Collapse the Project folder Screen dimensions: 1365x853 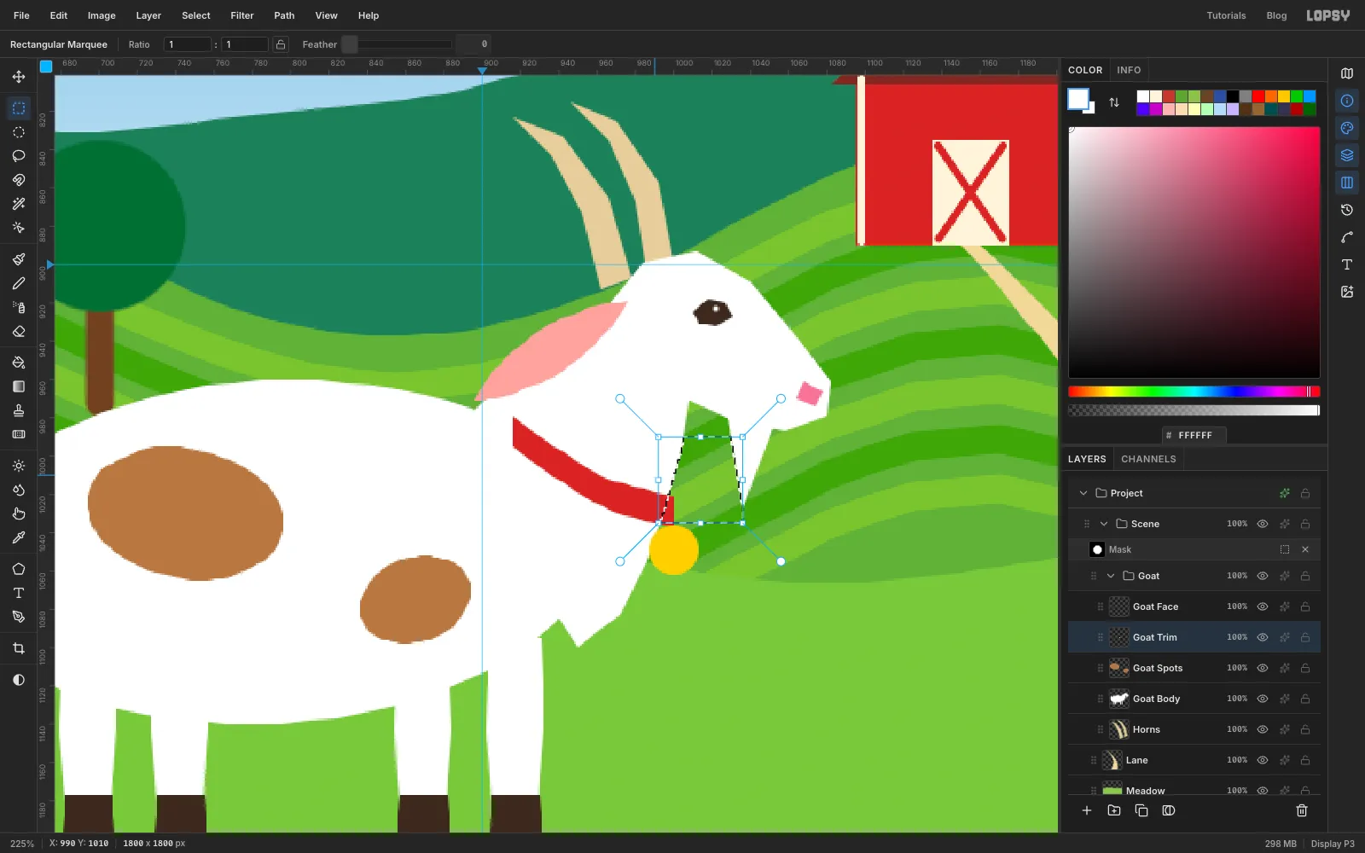[x=1083, y=493]
